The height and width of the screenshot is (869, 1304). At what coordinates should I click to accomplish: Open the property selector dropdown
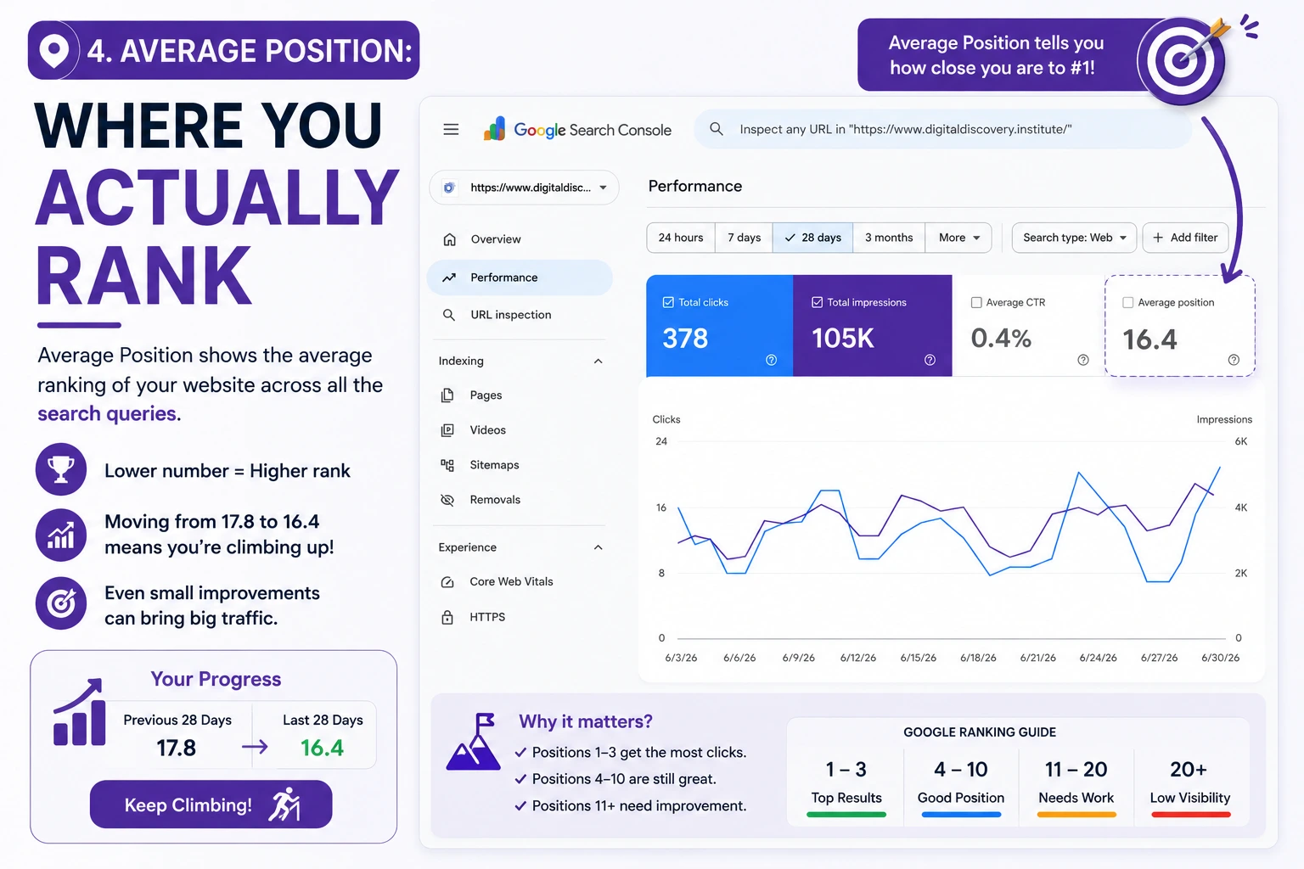point(524,188)
